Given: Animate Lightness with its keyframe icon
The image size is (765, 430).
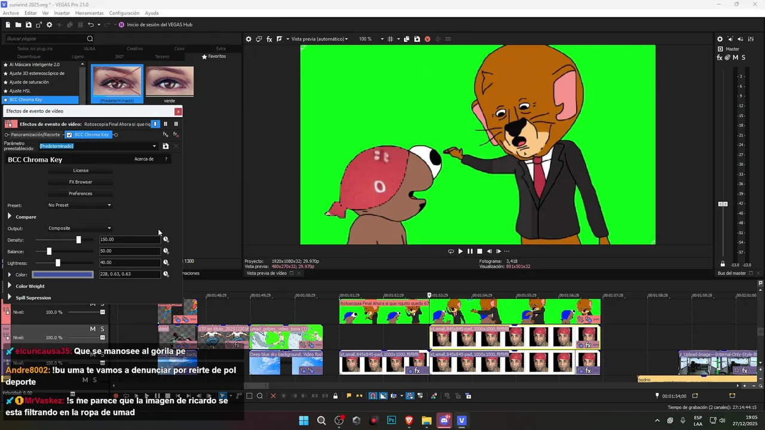Looking at the screenshot, I should coord(166,262).
